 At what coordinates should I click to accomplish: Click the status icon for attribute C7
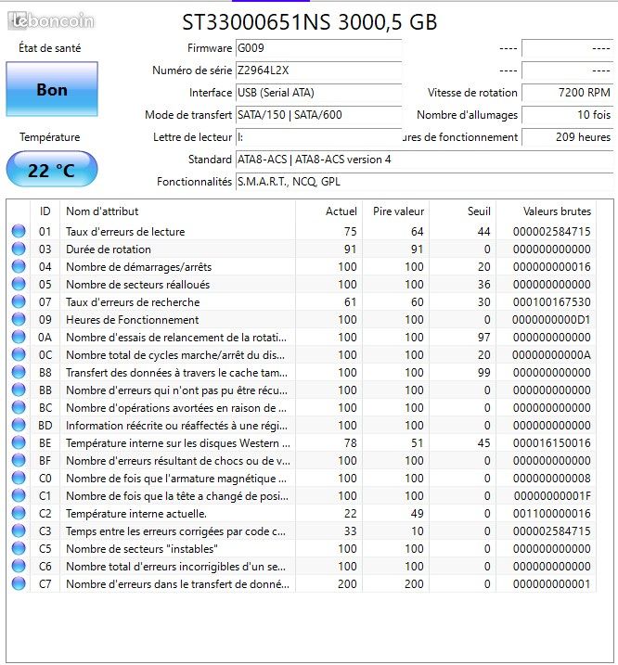tap(19, 583)
